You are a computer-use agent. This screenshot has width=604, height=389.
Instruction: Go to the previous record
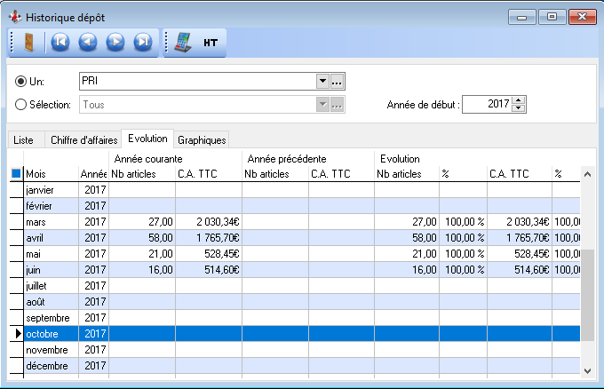click(87, 42)
